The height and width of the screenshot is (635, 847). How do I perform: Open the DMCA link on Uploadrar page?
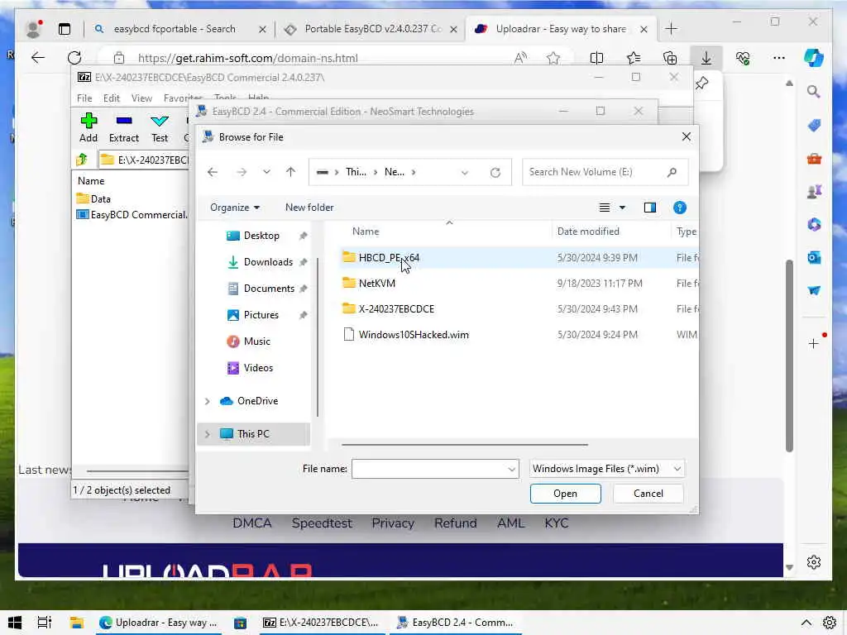pyautogui.click(x=251, y=523)
